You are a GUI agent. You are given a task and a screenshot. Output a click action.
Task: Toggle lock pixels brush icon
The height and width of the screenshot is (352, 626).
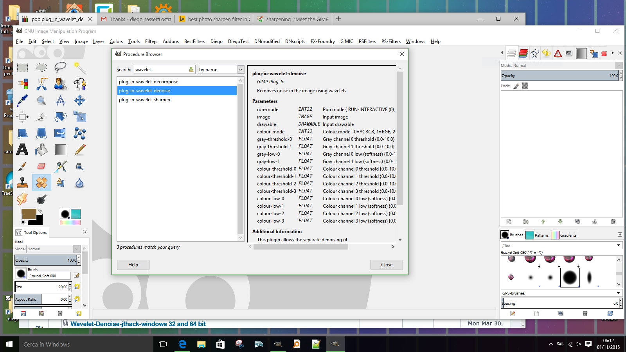516,86
